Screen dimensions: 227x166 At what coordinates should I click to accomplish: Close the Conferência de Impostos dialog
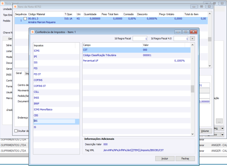pyautogui.click(x=194, y=32)
